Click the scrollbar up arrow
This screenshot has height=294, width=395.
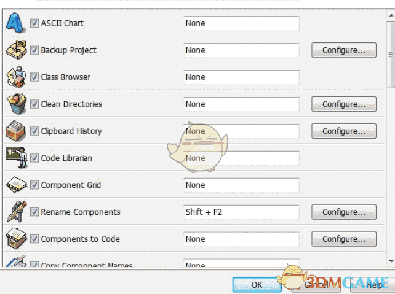coord(390,14)
